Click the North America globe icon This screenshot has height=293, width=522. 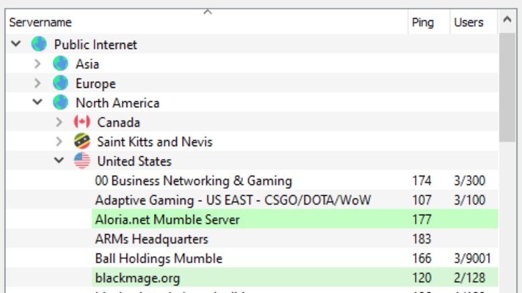pyautogui.click(x=60, y=102)
